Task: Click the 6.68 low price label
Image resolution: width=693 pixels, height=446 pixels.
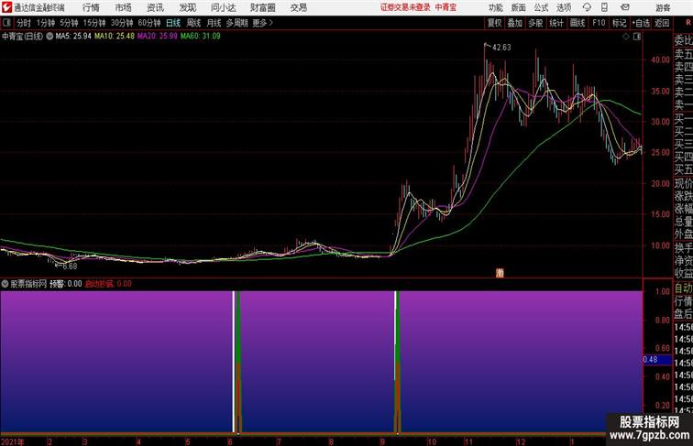Action: click(x=70, y=267)
